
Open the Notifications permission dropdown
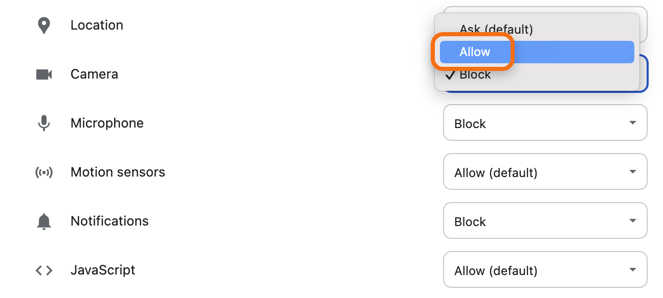tap(545, 220)
